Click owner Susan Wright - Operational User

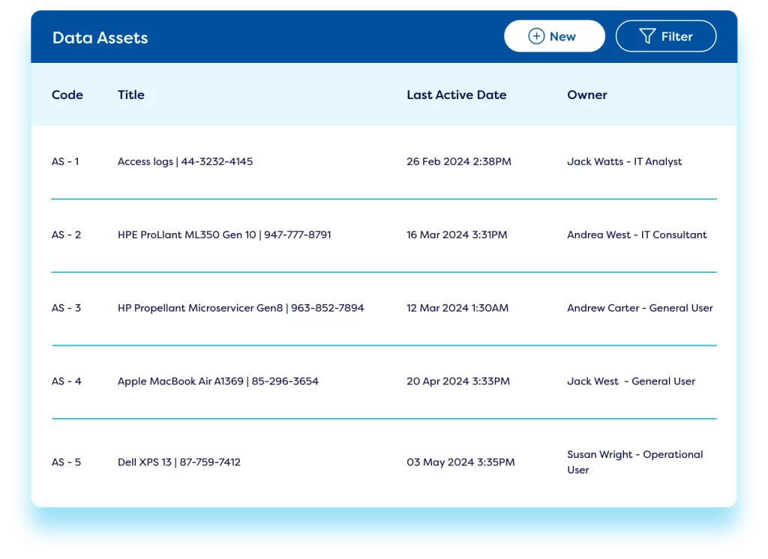point(634,462)
